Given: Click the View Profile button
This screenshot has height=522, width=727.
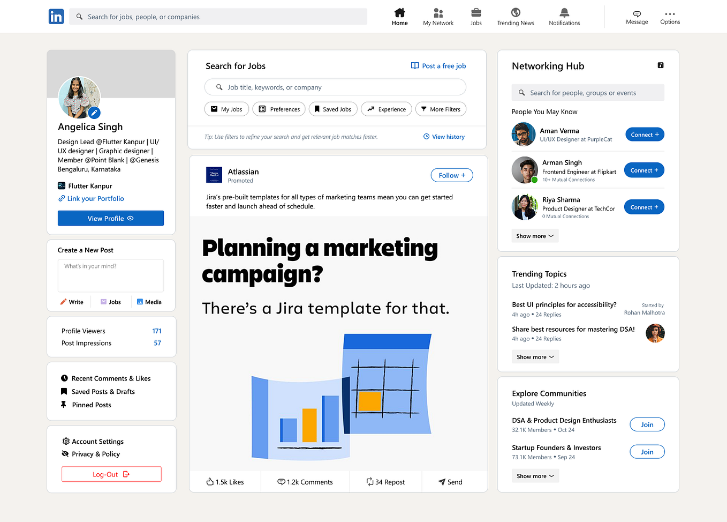Looking at the screenshot, I should (111, 218).
